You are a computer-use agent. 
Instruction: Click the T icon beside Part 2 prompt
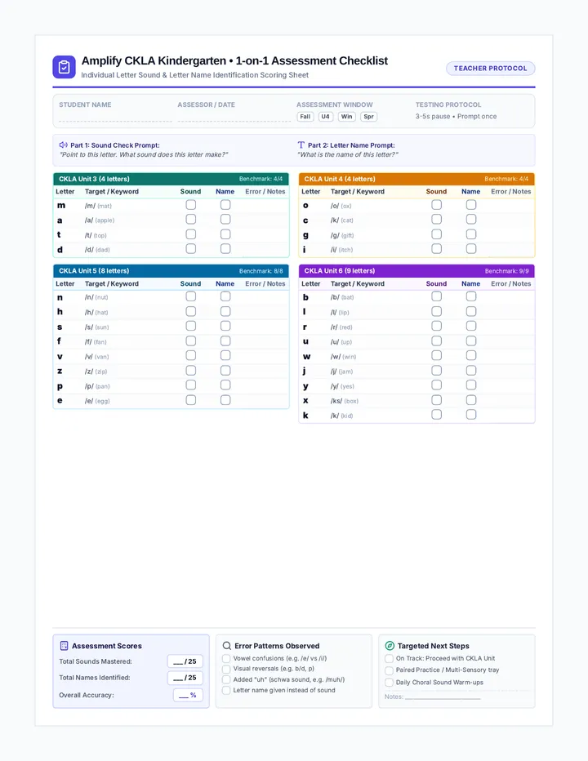[301, 145]
